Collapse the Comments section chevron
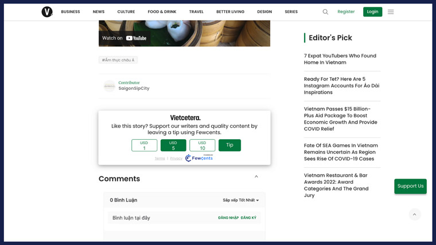Image resolution: width=436 pixels, height=245 pixels. (256, 177)
